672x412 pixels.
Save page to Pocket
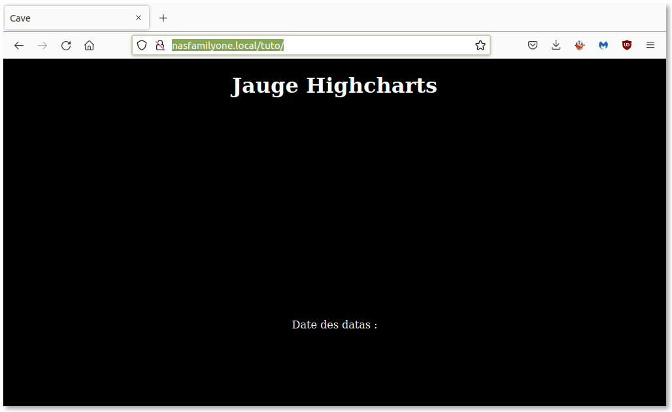tap(533, 45)
